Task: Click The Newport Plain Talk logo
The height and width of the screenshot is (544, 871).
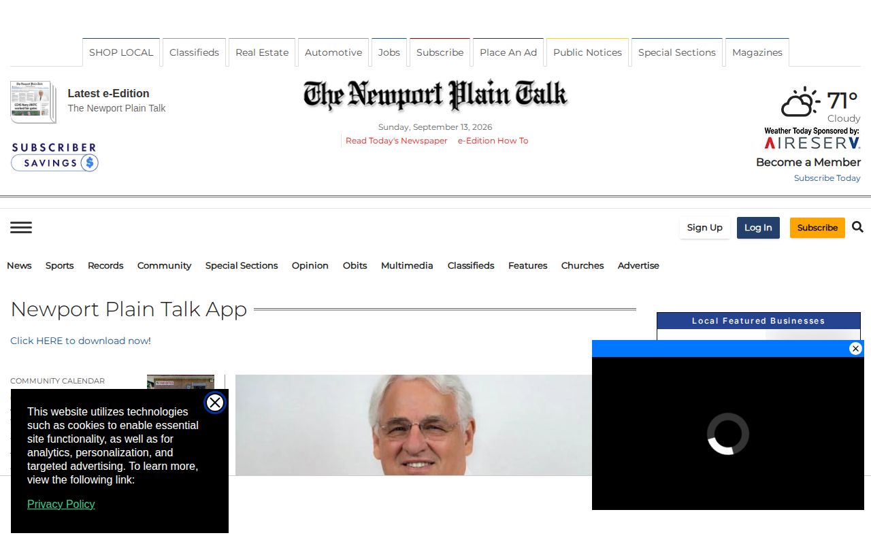Action: [x=435, y=95]
